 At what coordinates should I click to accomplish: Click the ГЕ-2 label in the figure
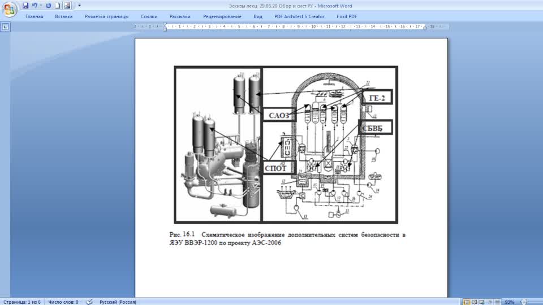377,98
